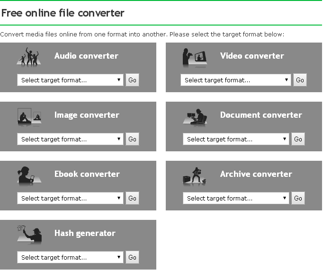
Task: Click the Document converter person-at-computer icon
Action: tap(195, 117)
